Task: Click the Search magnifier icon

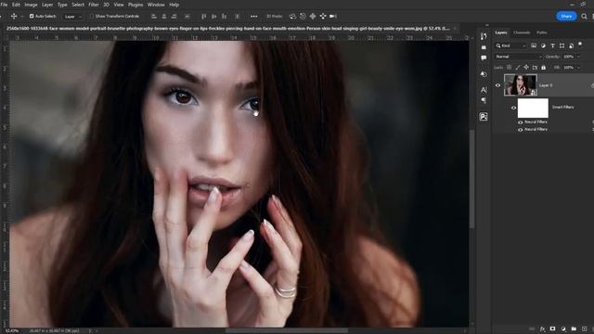Action: pos(584,17)
